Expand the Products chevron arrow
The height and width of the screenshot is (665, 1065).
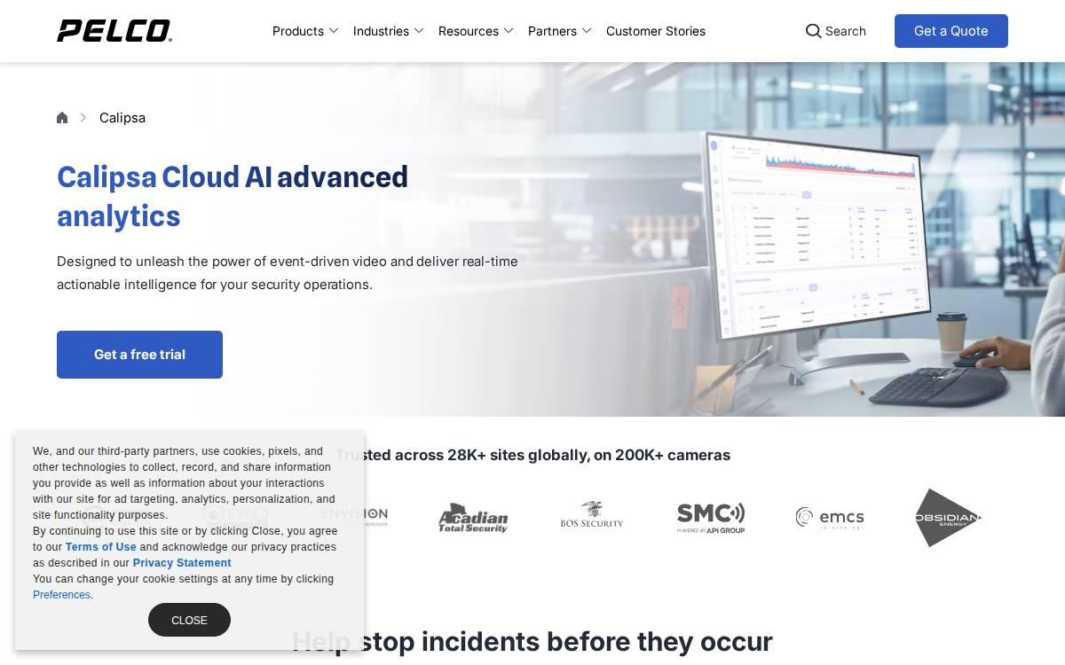(x=334, y=31)
